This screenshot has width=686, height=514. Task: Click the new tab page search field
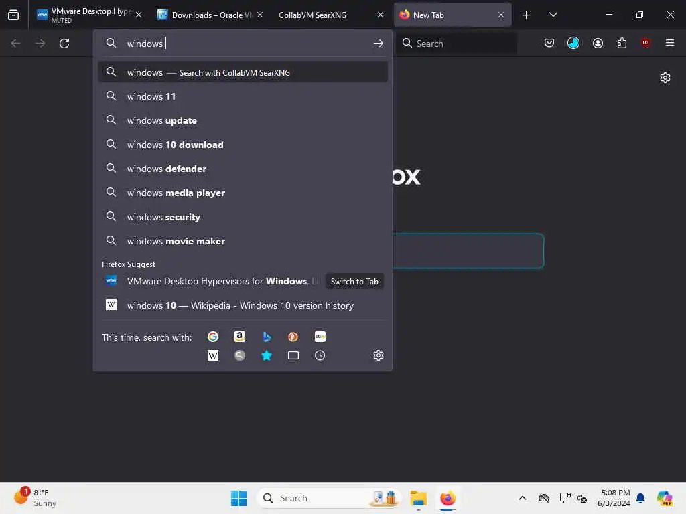tap(468, 251)
